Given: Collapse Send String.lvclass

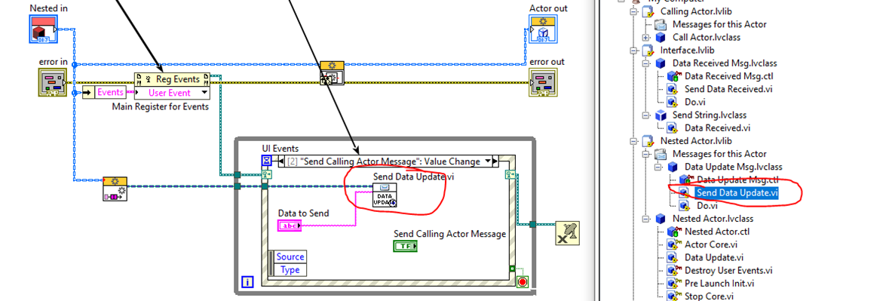Looking at the screenshot, I should pos(645,115).
